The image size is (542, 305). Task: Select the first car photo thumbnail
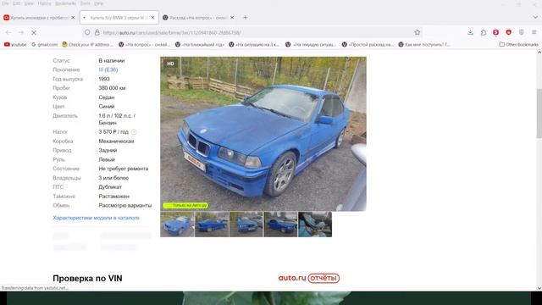(x=177, y=225)
